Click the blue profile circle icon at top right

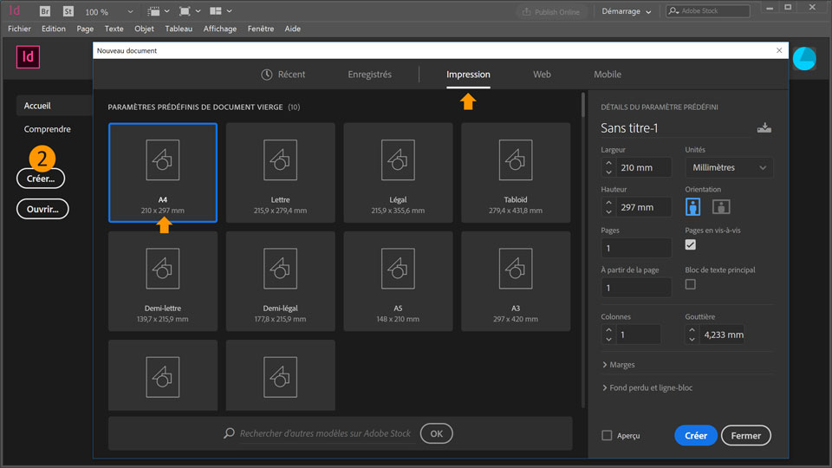tap(804, 58)
